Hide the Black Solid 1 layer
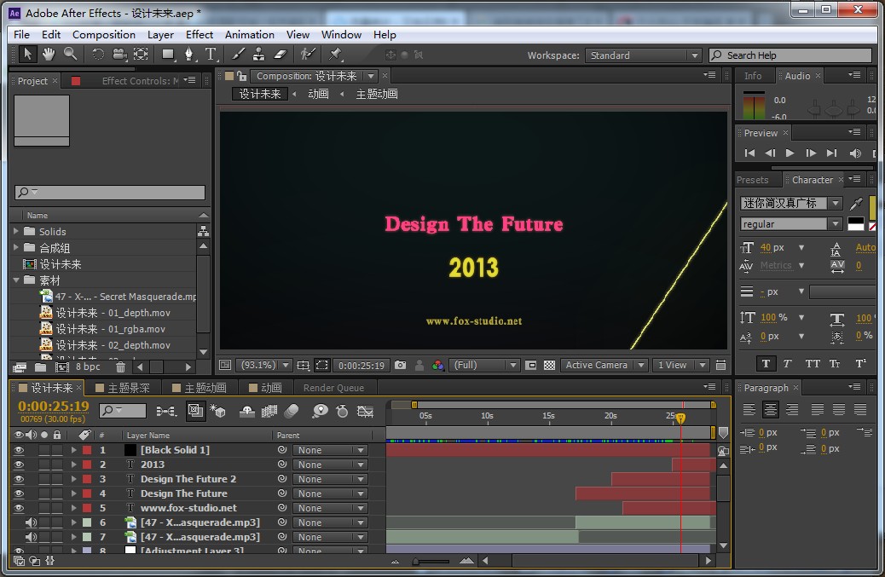The width and height of the screenshot is (885, 577). (x=19, y=450)
